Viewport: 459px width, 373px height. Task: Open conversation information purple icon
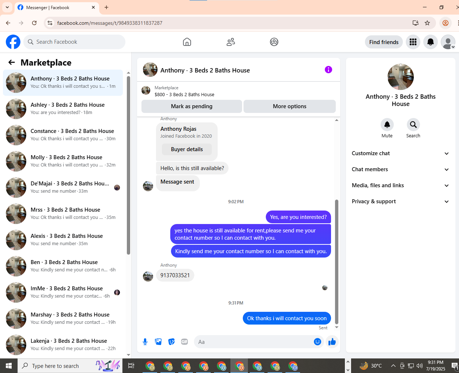coord(328,70)
